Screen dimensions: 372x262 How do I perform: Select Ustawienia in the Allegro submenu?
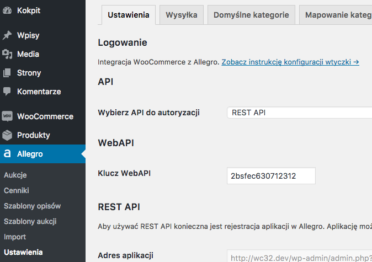pyautogui.click(x=23, y=252)
